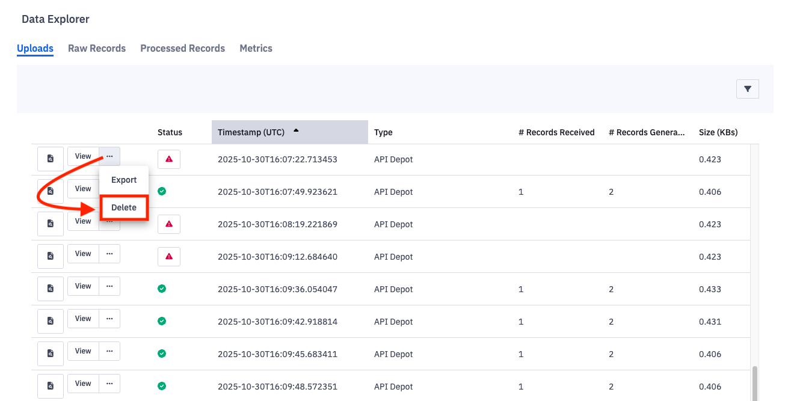Select Delete from the open context menu
Screen dimensions: 785x401
pos(123,207)
